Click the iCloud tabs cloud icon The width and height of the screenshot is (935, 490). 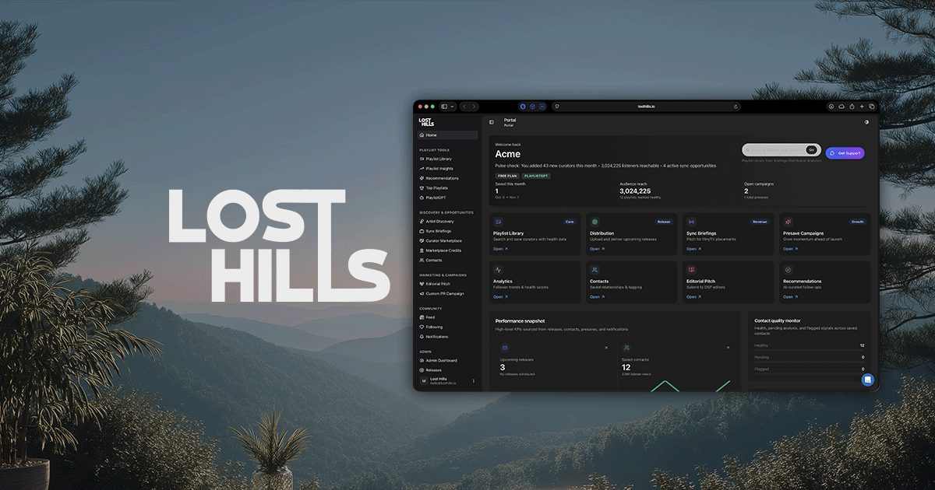pos(841,107)
